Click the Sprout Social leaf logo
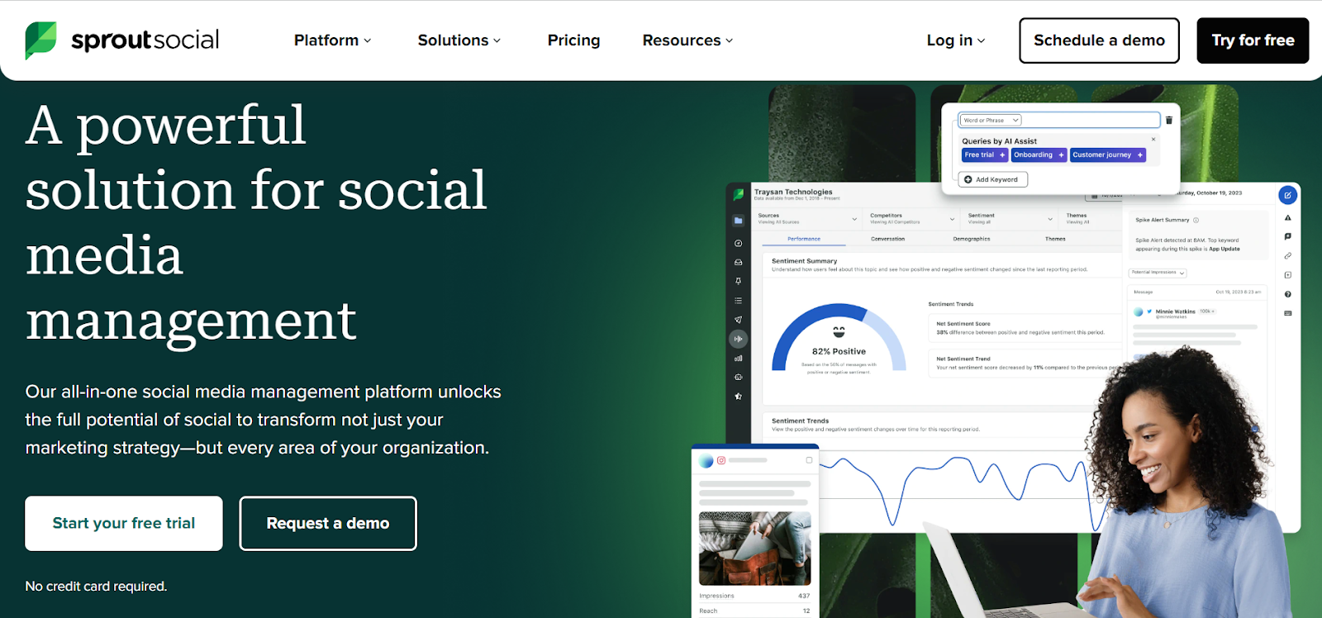This screenshot has height=618, width=1322. click(x=40, y=40)
